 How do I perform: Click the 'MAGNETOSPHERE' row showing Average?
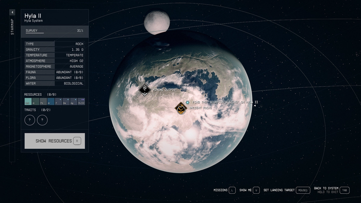coord(55,66)
